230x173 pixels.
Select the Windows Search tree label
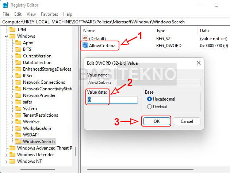click(39, 142)
